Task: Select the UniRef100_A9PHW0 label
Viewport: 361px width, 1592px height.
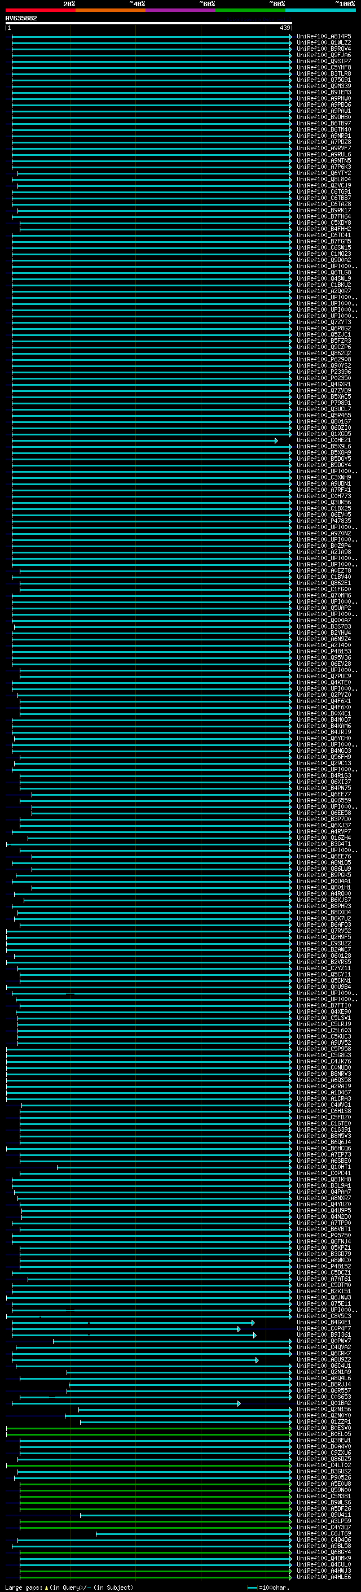Action: [323, 98]
